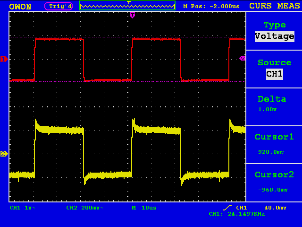Click the CH1 24.1497KHz frequency readout
Image resolution: width=302 pixels, height=227 pixels.
pos(237,214)
